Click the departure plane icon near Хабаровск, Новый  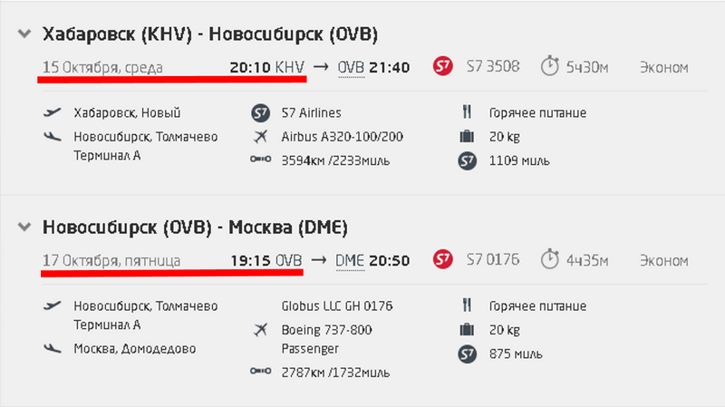coord(53,113)
